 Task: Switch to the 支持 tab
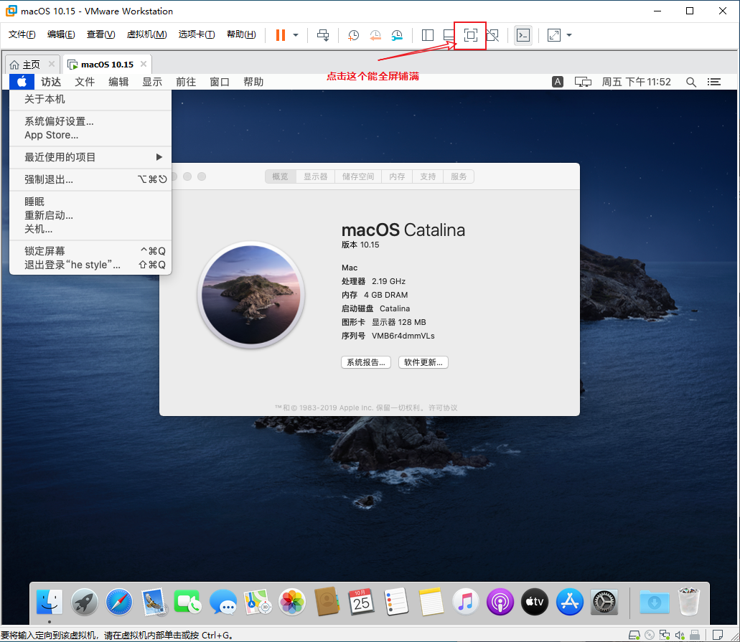tap(428, 176)
